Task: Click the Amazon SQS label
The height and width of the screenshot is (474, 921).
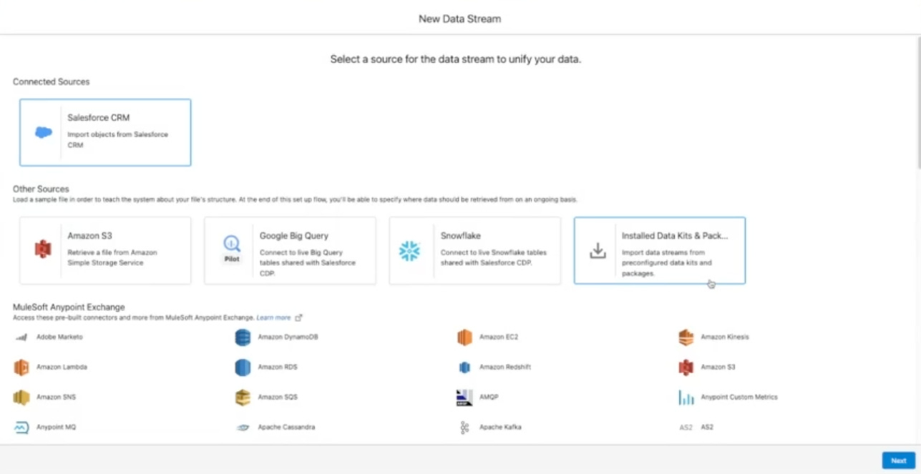Action: pos(278,397)
